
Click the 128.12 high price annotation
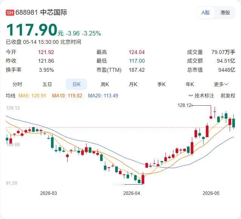click(x=184, y=105)
